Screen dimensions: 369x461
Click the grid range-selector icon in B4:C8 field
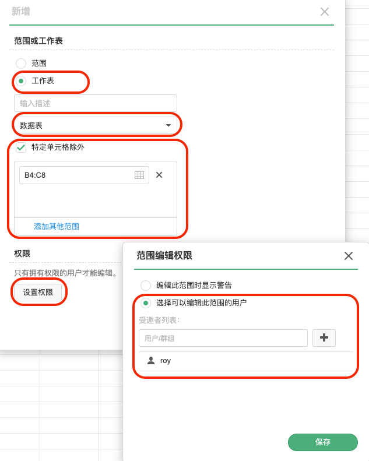[139, 175]
